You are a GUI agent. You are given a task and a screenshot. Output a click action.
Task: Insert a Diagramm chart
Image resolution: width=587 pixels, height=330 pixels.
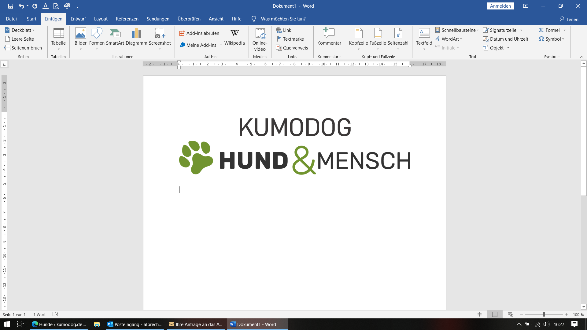pyautogui.click(x=136, y=34)
